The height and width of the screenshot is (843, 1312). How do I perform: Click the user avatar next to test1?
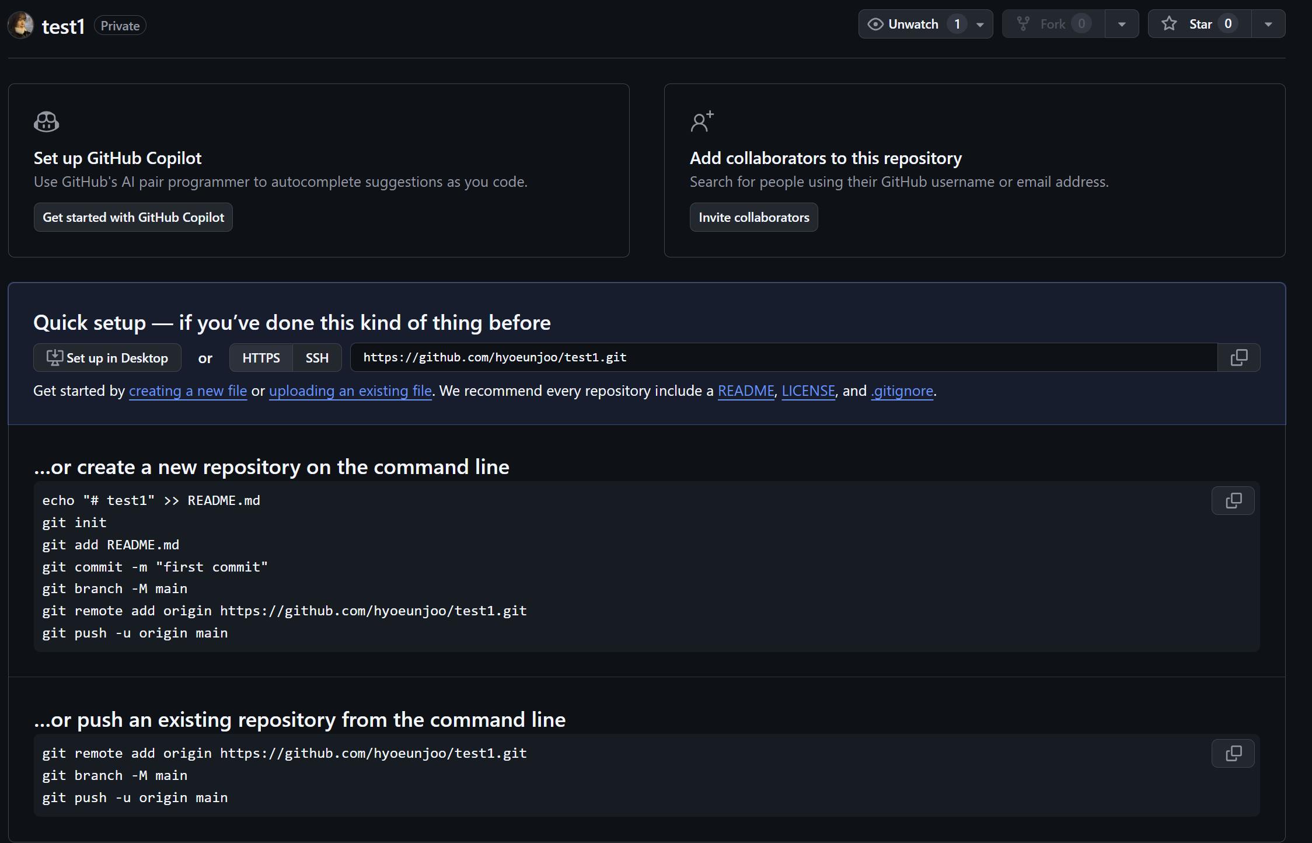(20, 25)
